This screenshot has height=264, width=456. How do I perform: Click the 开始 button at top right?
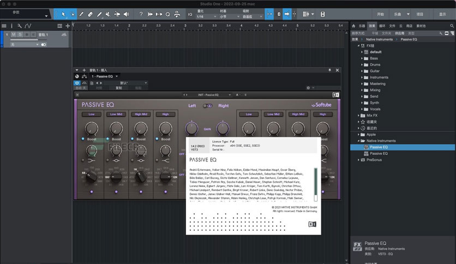point(380,14)
